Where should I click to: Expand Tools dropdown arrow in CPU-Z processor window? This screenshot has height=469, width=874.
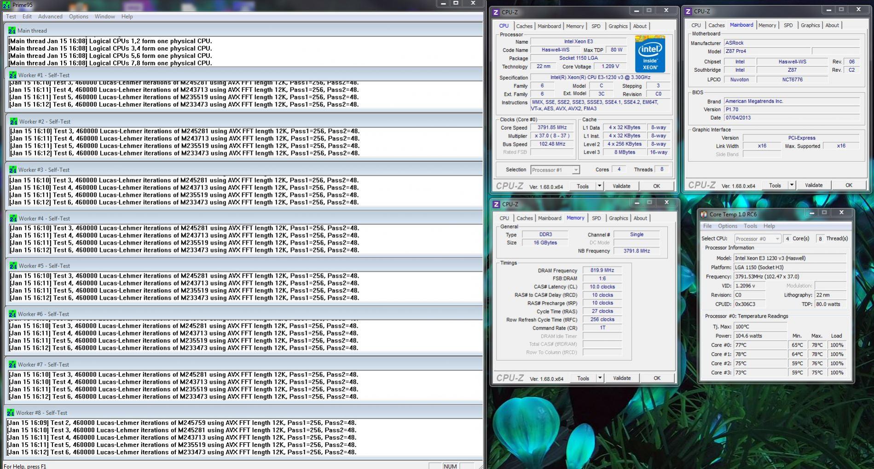click(x=599, y=186)
